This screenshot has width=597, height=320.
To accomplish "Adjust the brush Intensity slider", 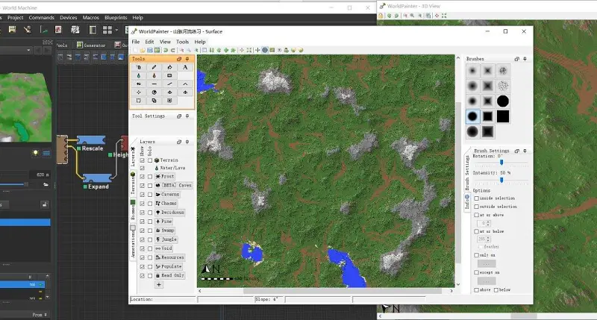I will point(501,180).
